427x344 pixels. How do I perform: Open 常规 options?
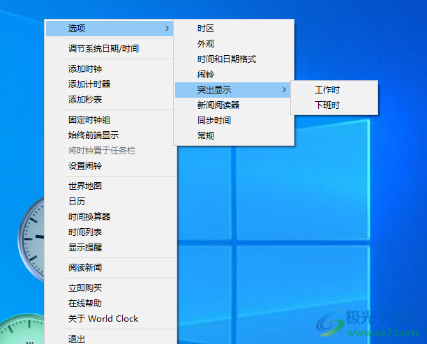click(234, 135)
